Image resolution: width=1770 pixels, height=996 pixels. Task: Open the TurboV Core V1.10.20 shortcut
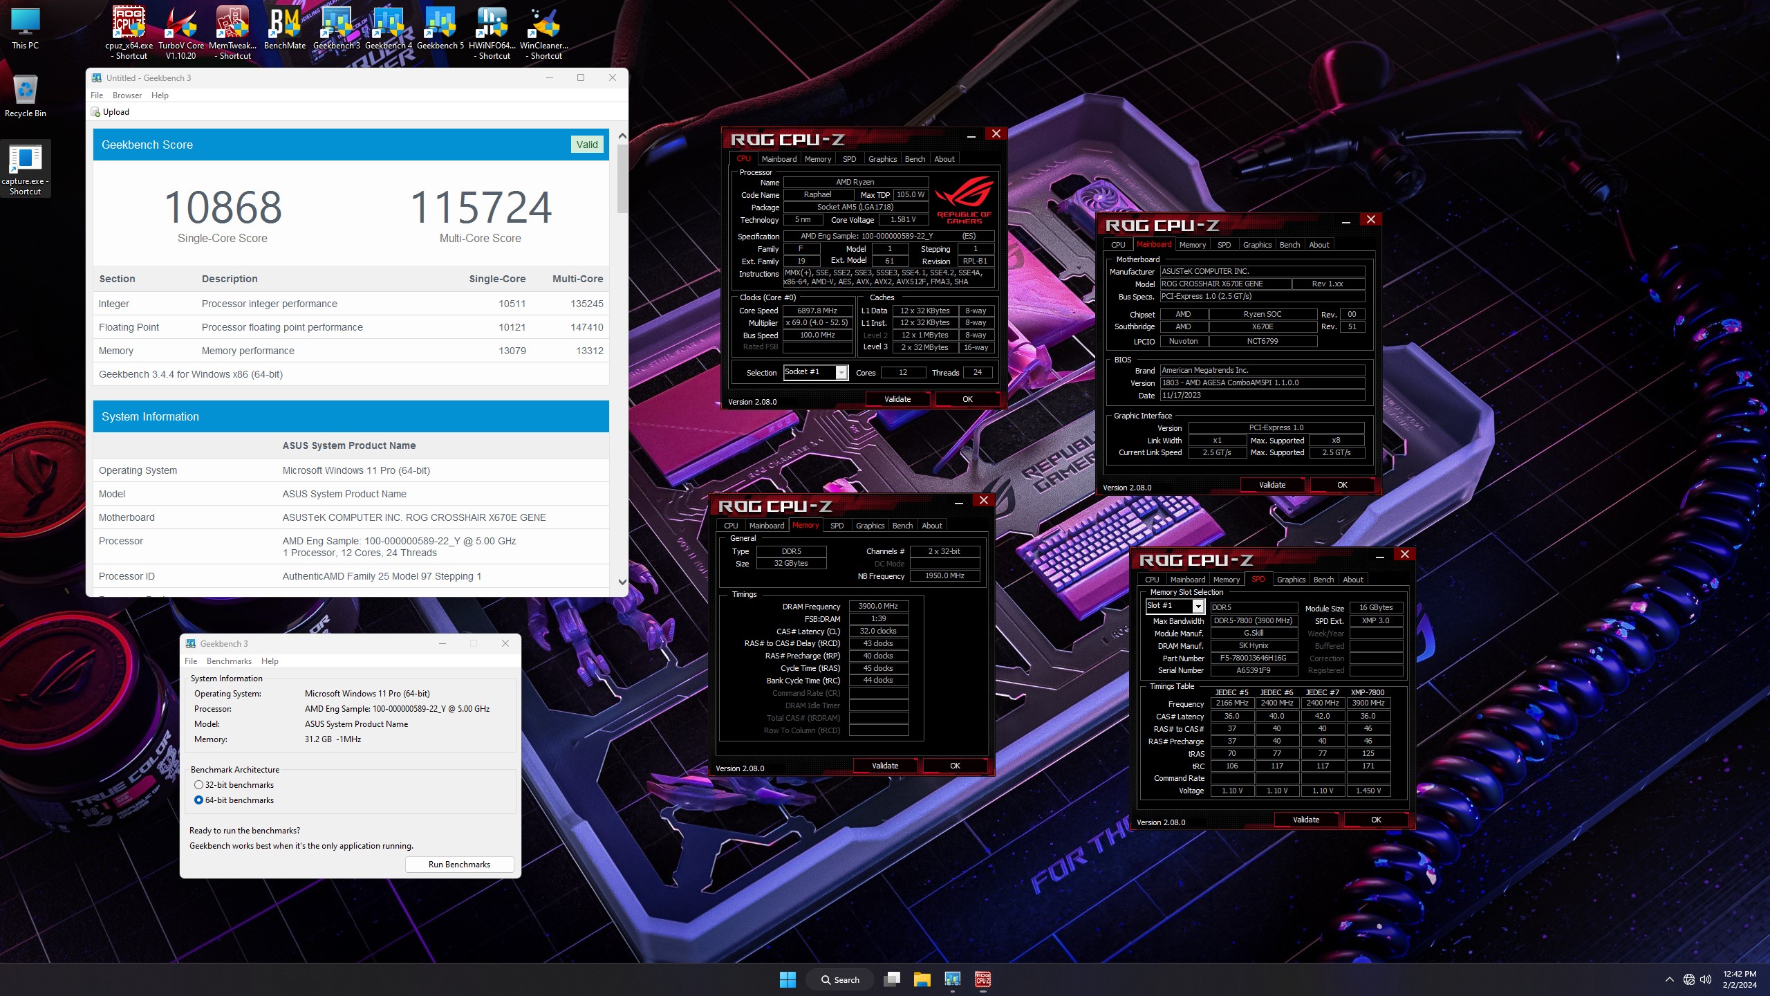click(181, 31)
